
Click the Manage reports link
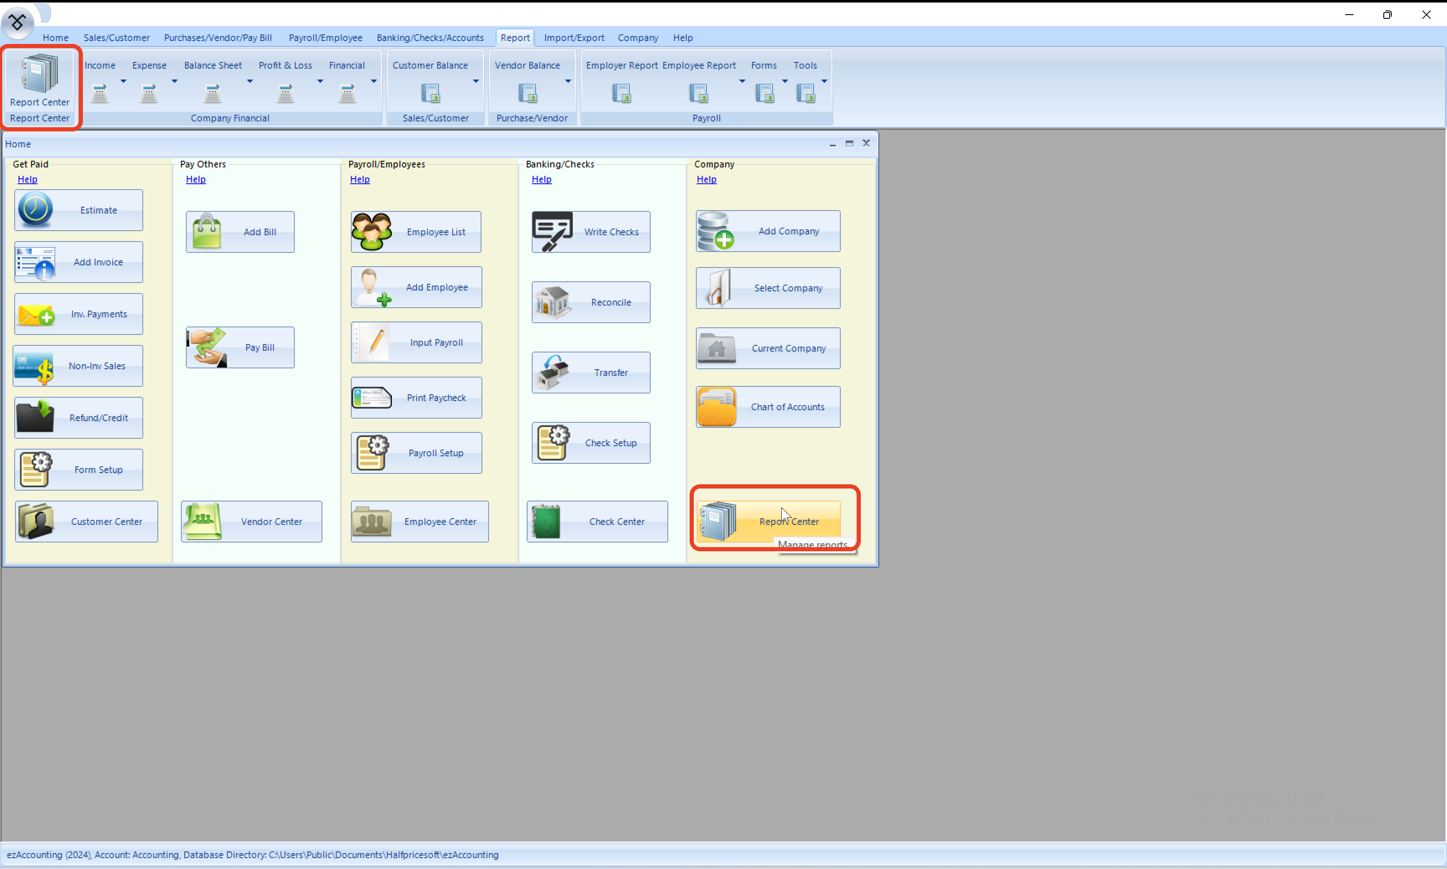[x=812, y=545]
